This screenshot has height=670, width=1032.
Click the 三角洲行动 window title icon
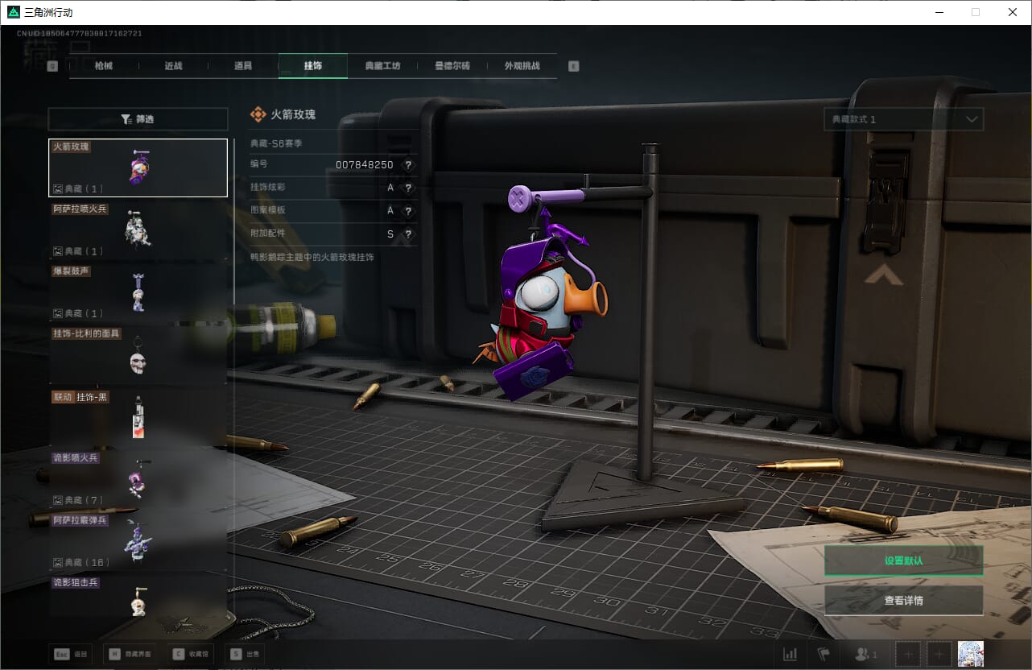(x=14, y=12)
